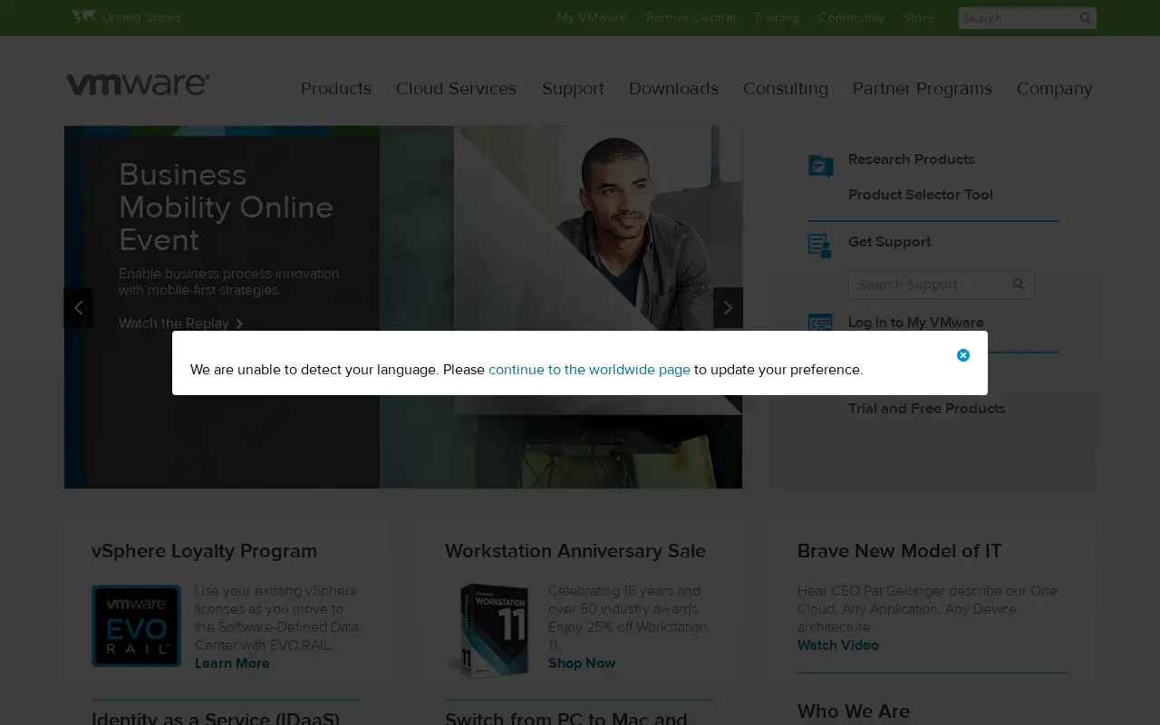Open the Community link
The image size is (1160, 725).
pos(851,17)
